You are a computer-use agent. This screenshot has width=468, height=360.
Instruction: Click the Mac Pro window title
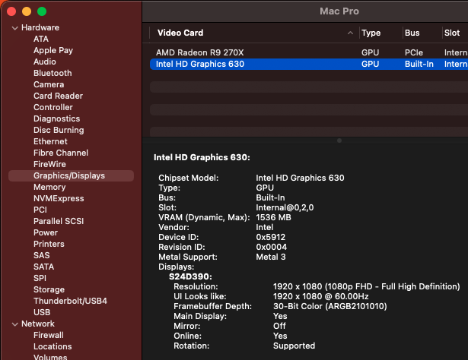339,11
